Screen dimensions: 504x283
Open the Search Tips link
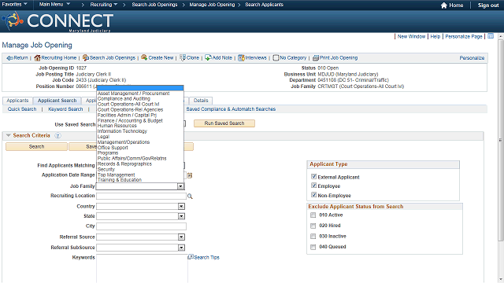tap(206, 257)
